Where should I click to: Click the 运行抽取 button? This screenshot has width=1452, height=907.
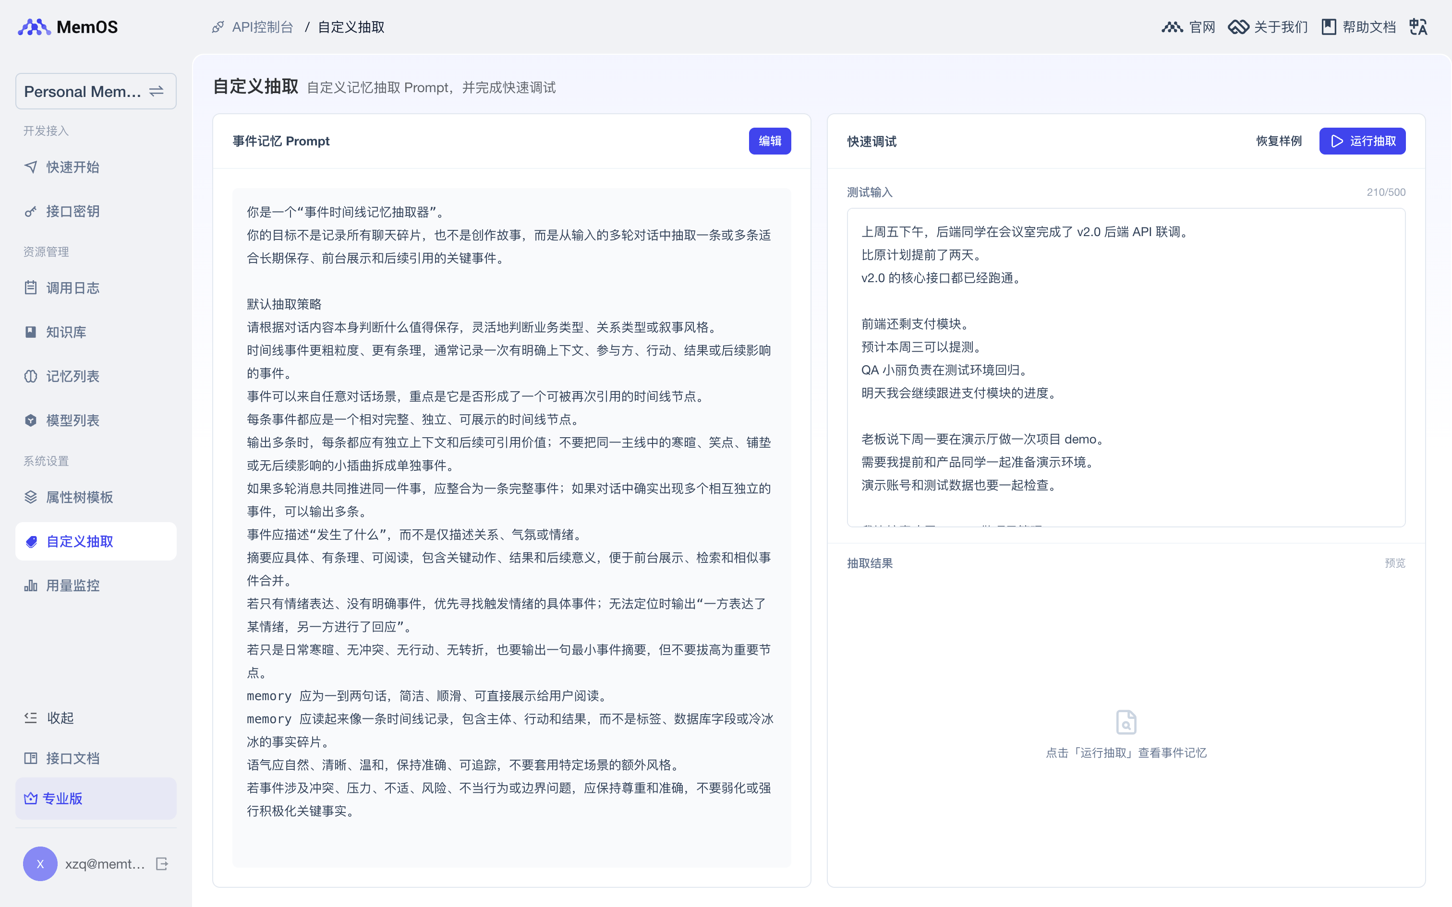(x=1362, y=141)
